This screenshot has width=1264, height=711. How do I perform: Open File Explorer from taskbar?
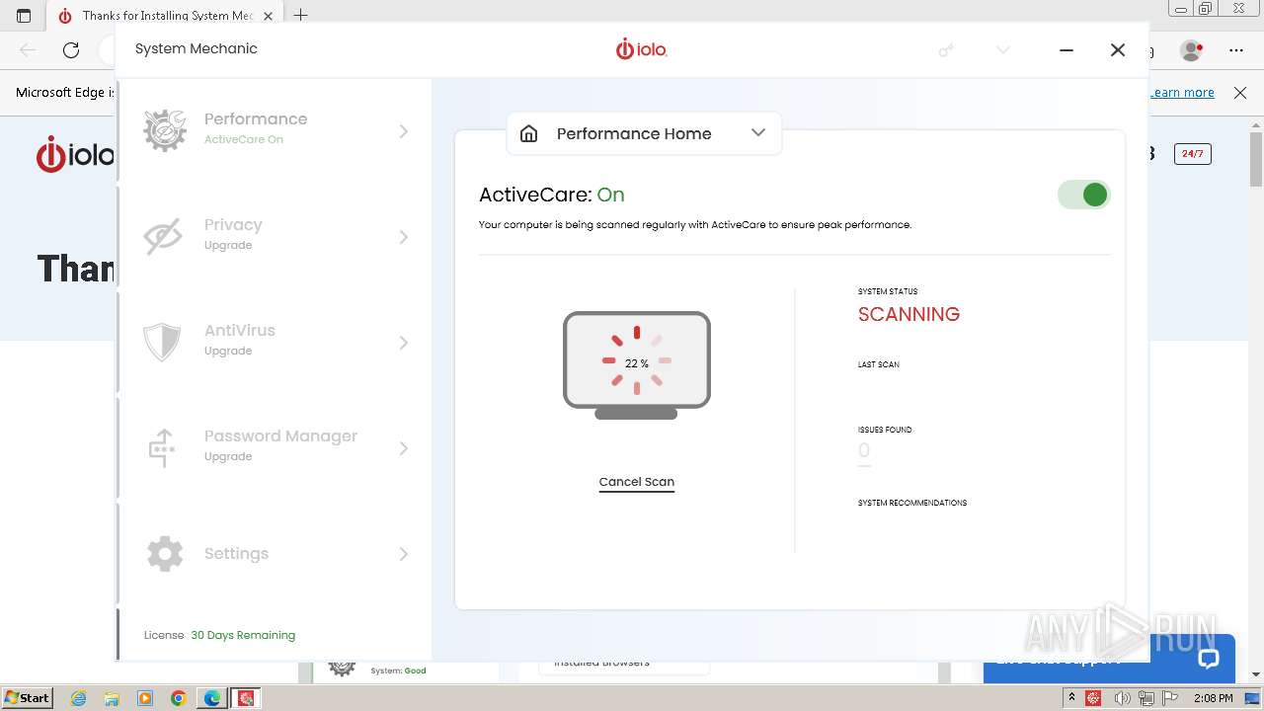click(112, 698)
